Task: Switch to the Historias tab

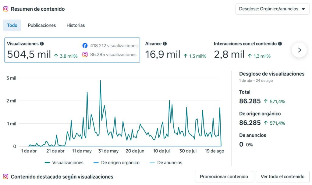Action: coord(76,25)
